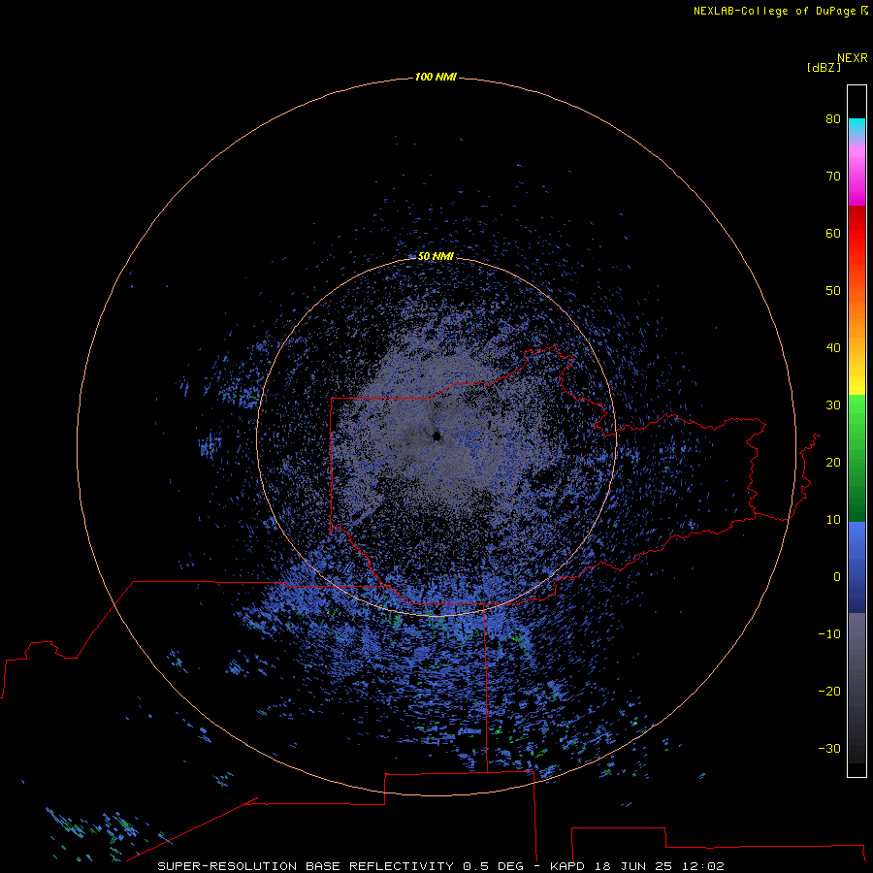Click the NEXR label above color scale
Viewport: 873px width, 873px height.
tap(853, 58)
